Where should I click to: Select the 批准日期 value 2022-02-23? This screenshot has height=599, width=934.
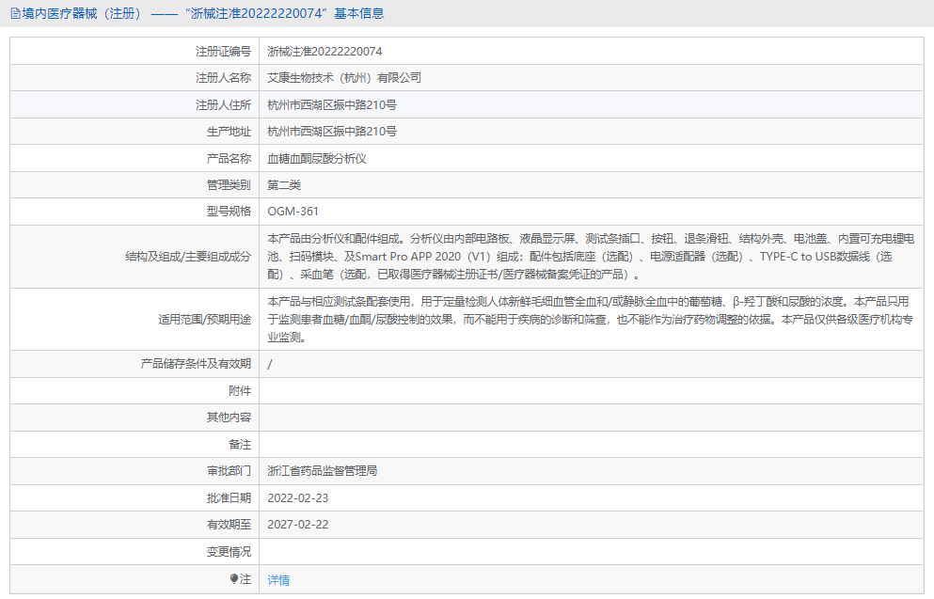[299, 498]
